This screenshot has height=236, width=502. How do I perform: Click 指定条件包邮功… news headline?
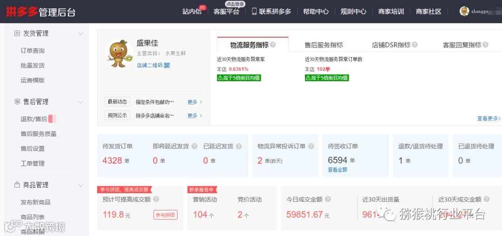pyautogui.click(x=155, y=102)
